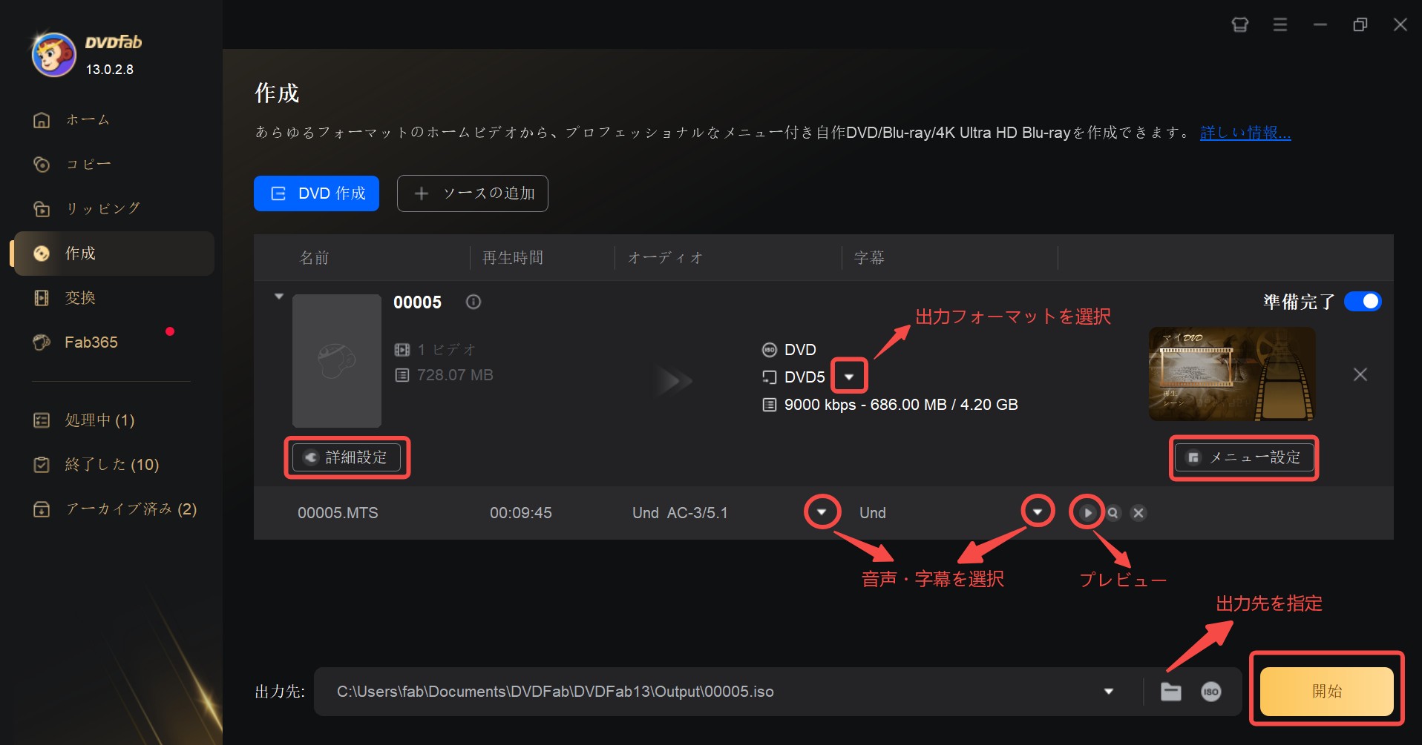
Task: Open 詳細設定 advanced settings
Action: [347, 457]
